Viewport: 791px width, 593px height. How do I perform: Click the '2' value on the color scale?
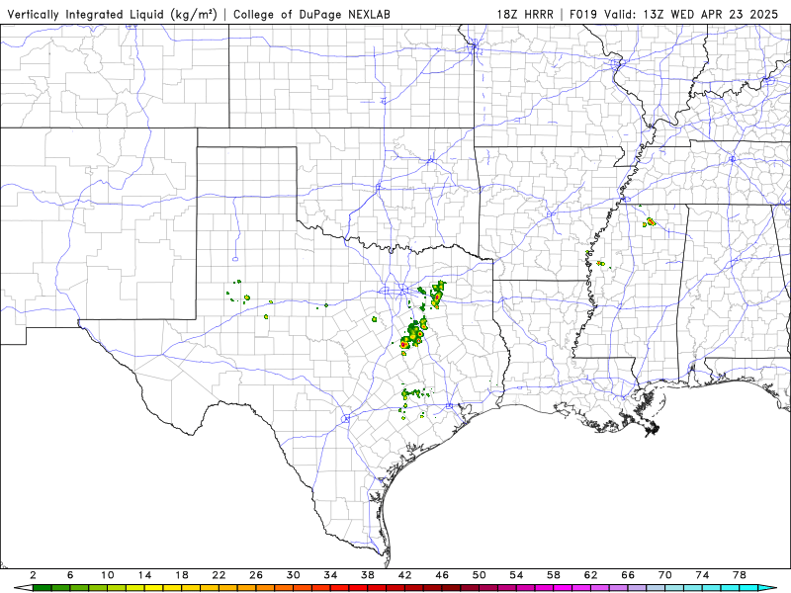(x=33, y=575)
